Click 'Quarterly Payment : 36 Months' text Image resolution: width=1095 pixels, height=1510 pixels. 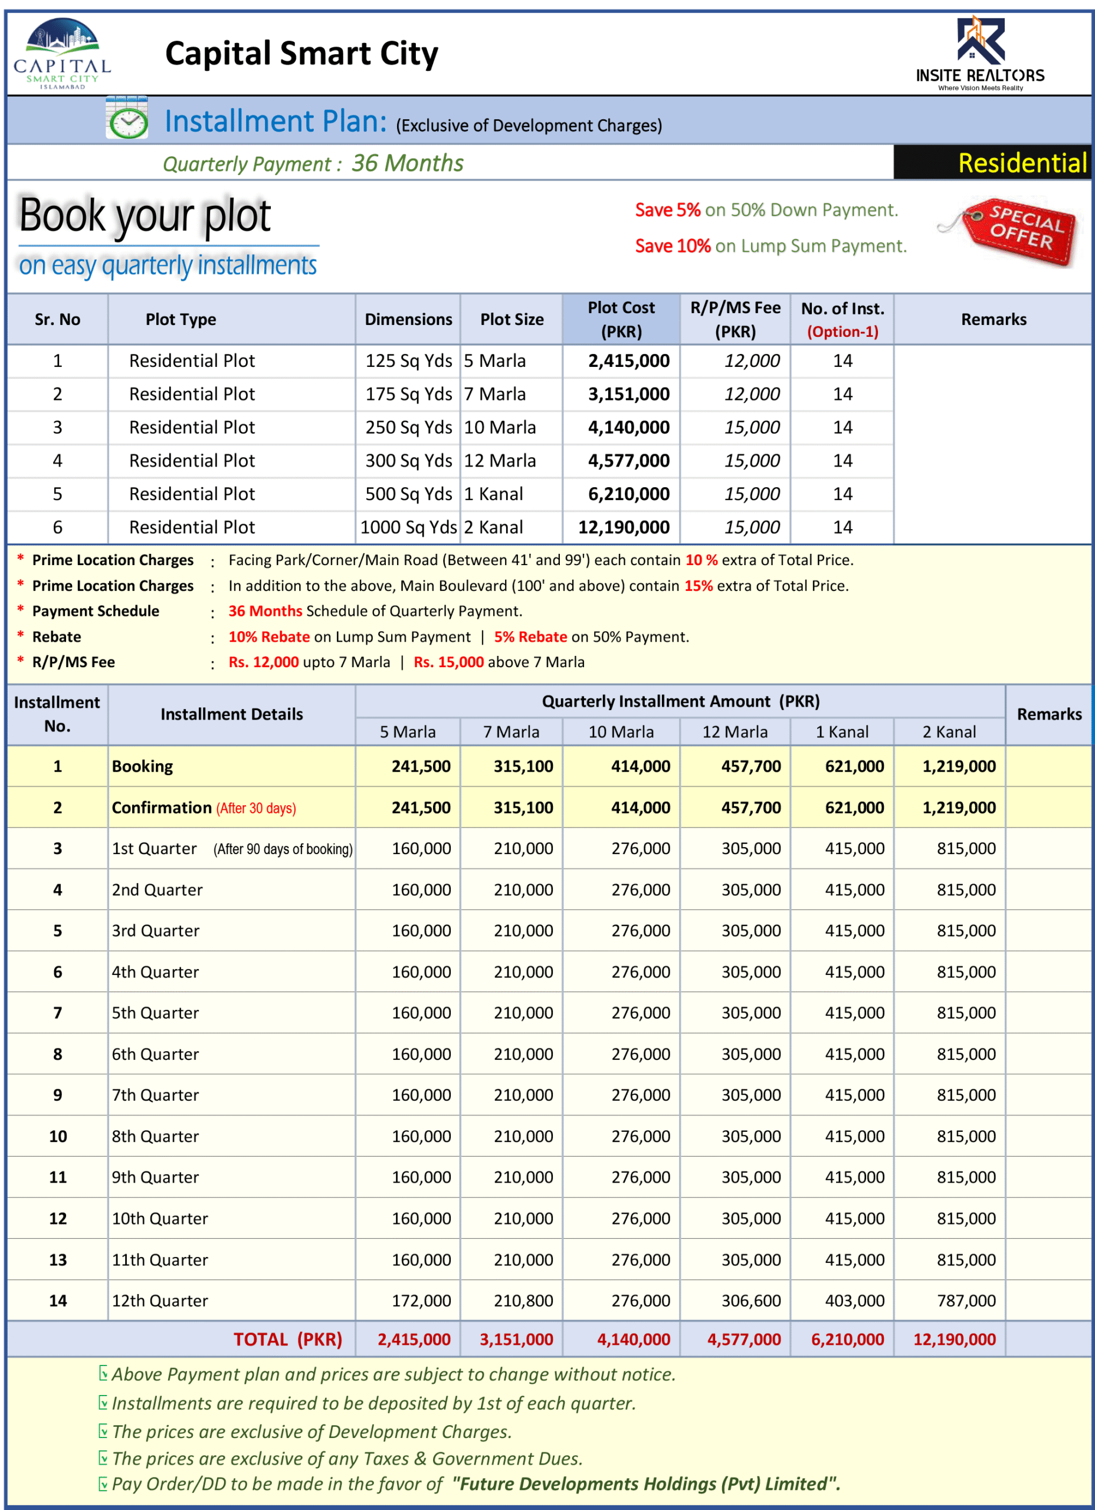(x=313, y=163)
